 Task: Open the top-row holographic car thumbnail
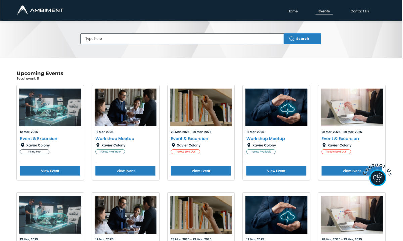tap(50, 107)
